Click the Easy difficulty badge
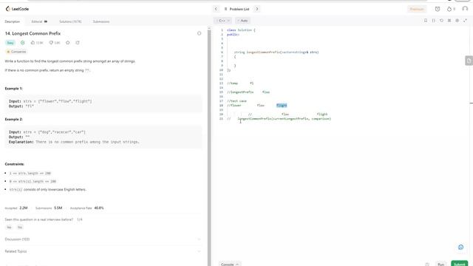473x266 pixels. (x=10, y=43)
